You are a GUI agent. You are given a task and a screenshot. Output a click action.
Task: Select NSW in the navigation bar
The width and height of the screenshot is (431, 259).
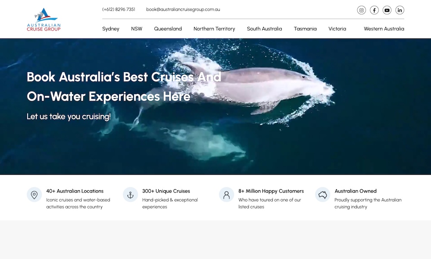click(x=137, y=29)
